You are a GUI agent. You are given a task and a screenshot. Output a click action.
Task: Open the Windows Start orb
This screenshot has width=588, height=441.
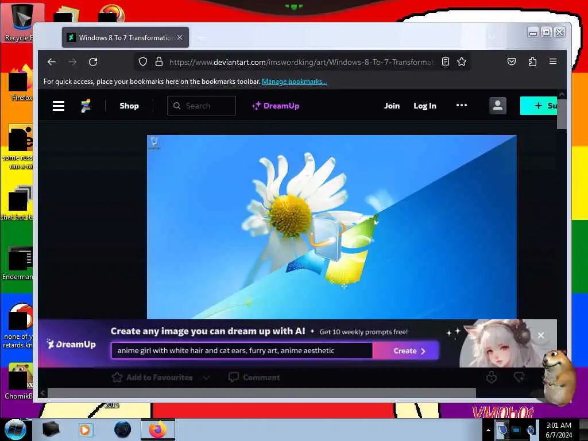click(x=16, y=430)
